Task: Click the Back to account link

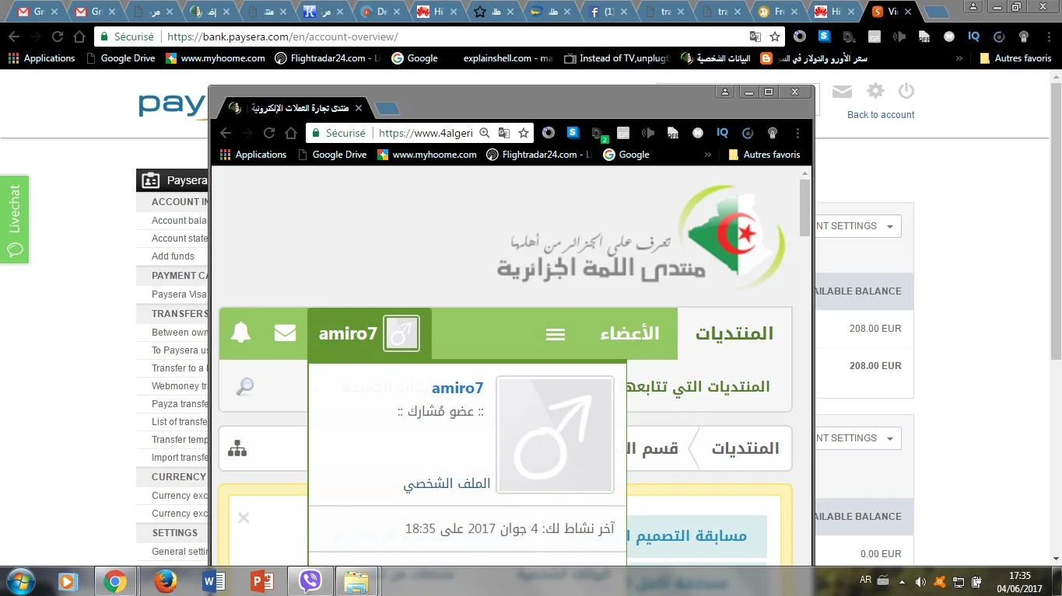Action: pos(881,115)
